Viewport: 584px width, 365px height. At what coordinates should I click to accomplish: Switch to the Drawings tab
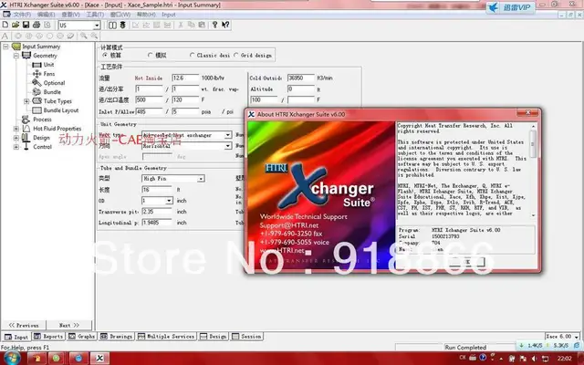117,337
